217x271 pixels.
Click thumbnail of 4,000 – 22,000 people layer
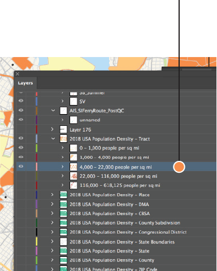(73, 167)
